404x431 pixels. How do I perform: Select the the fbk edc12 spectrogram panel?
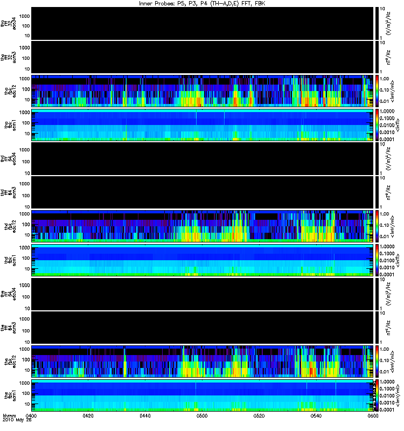203,362
